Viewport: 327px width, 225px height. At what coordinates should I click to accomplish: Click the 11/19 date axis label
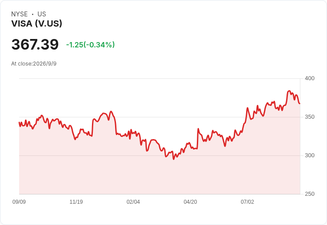coord(76,202)
